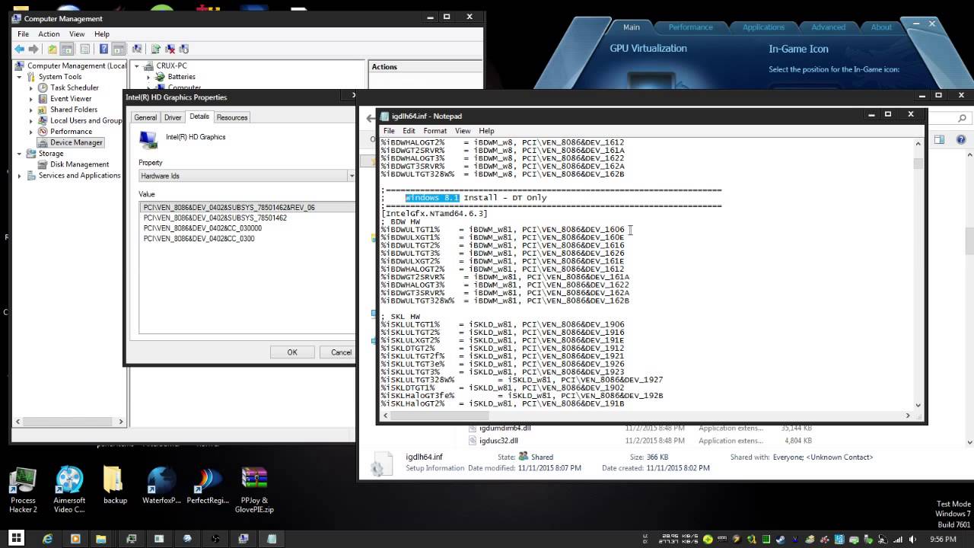Open the Edit menu in Notepad
The height and width of the screenshot is (548, 974).
409,131
